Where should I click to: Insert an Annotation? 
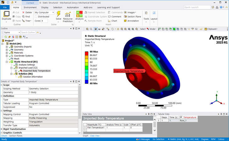pos(131,21)
